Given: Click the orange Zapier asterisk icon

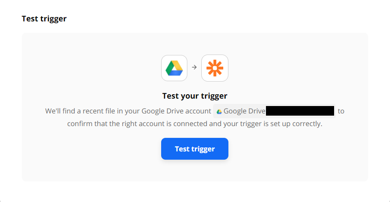Looking at the screenshot, I should click(x=215, y=68).
